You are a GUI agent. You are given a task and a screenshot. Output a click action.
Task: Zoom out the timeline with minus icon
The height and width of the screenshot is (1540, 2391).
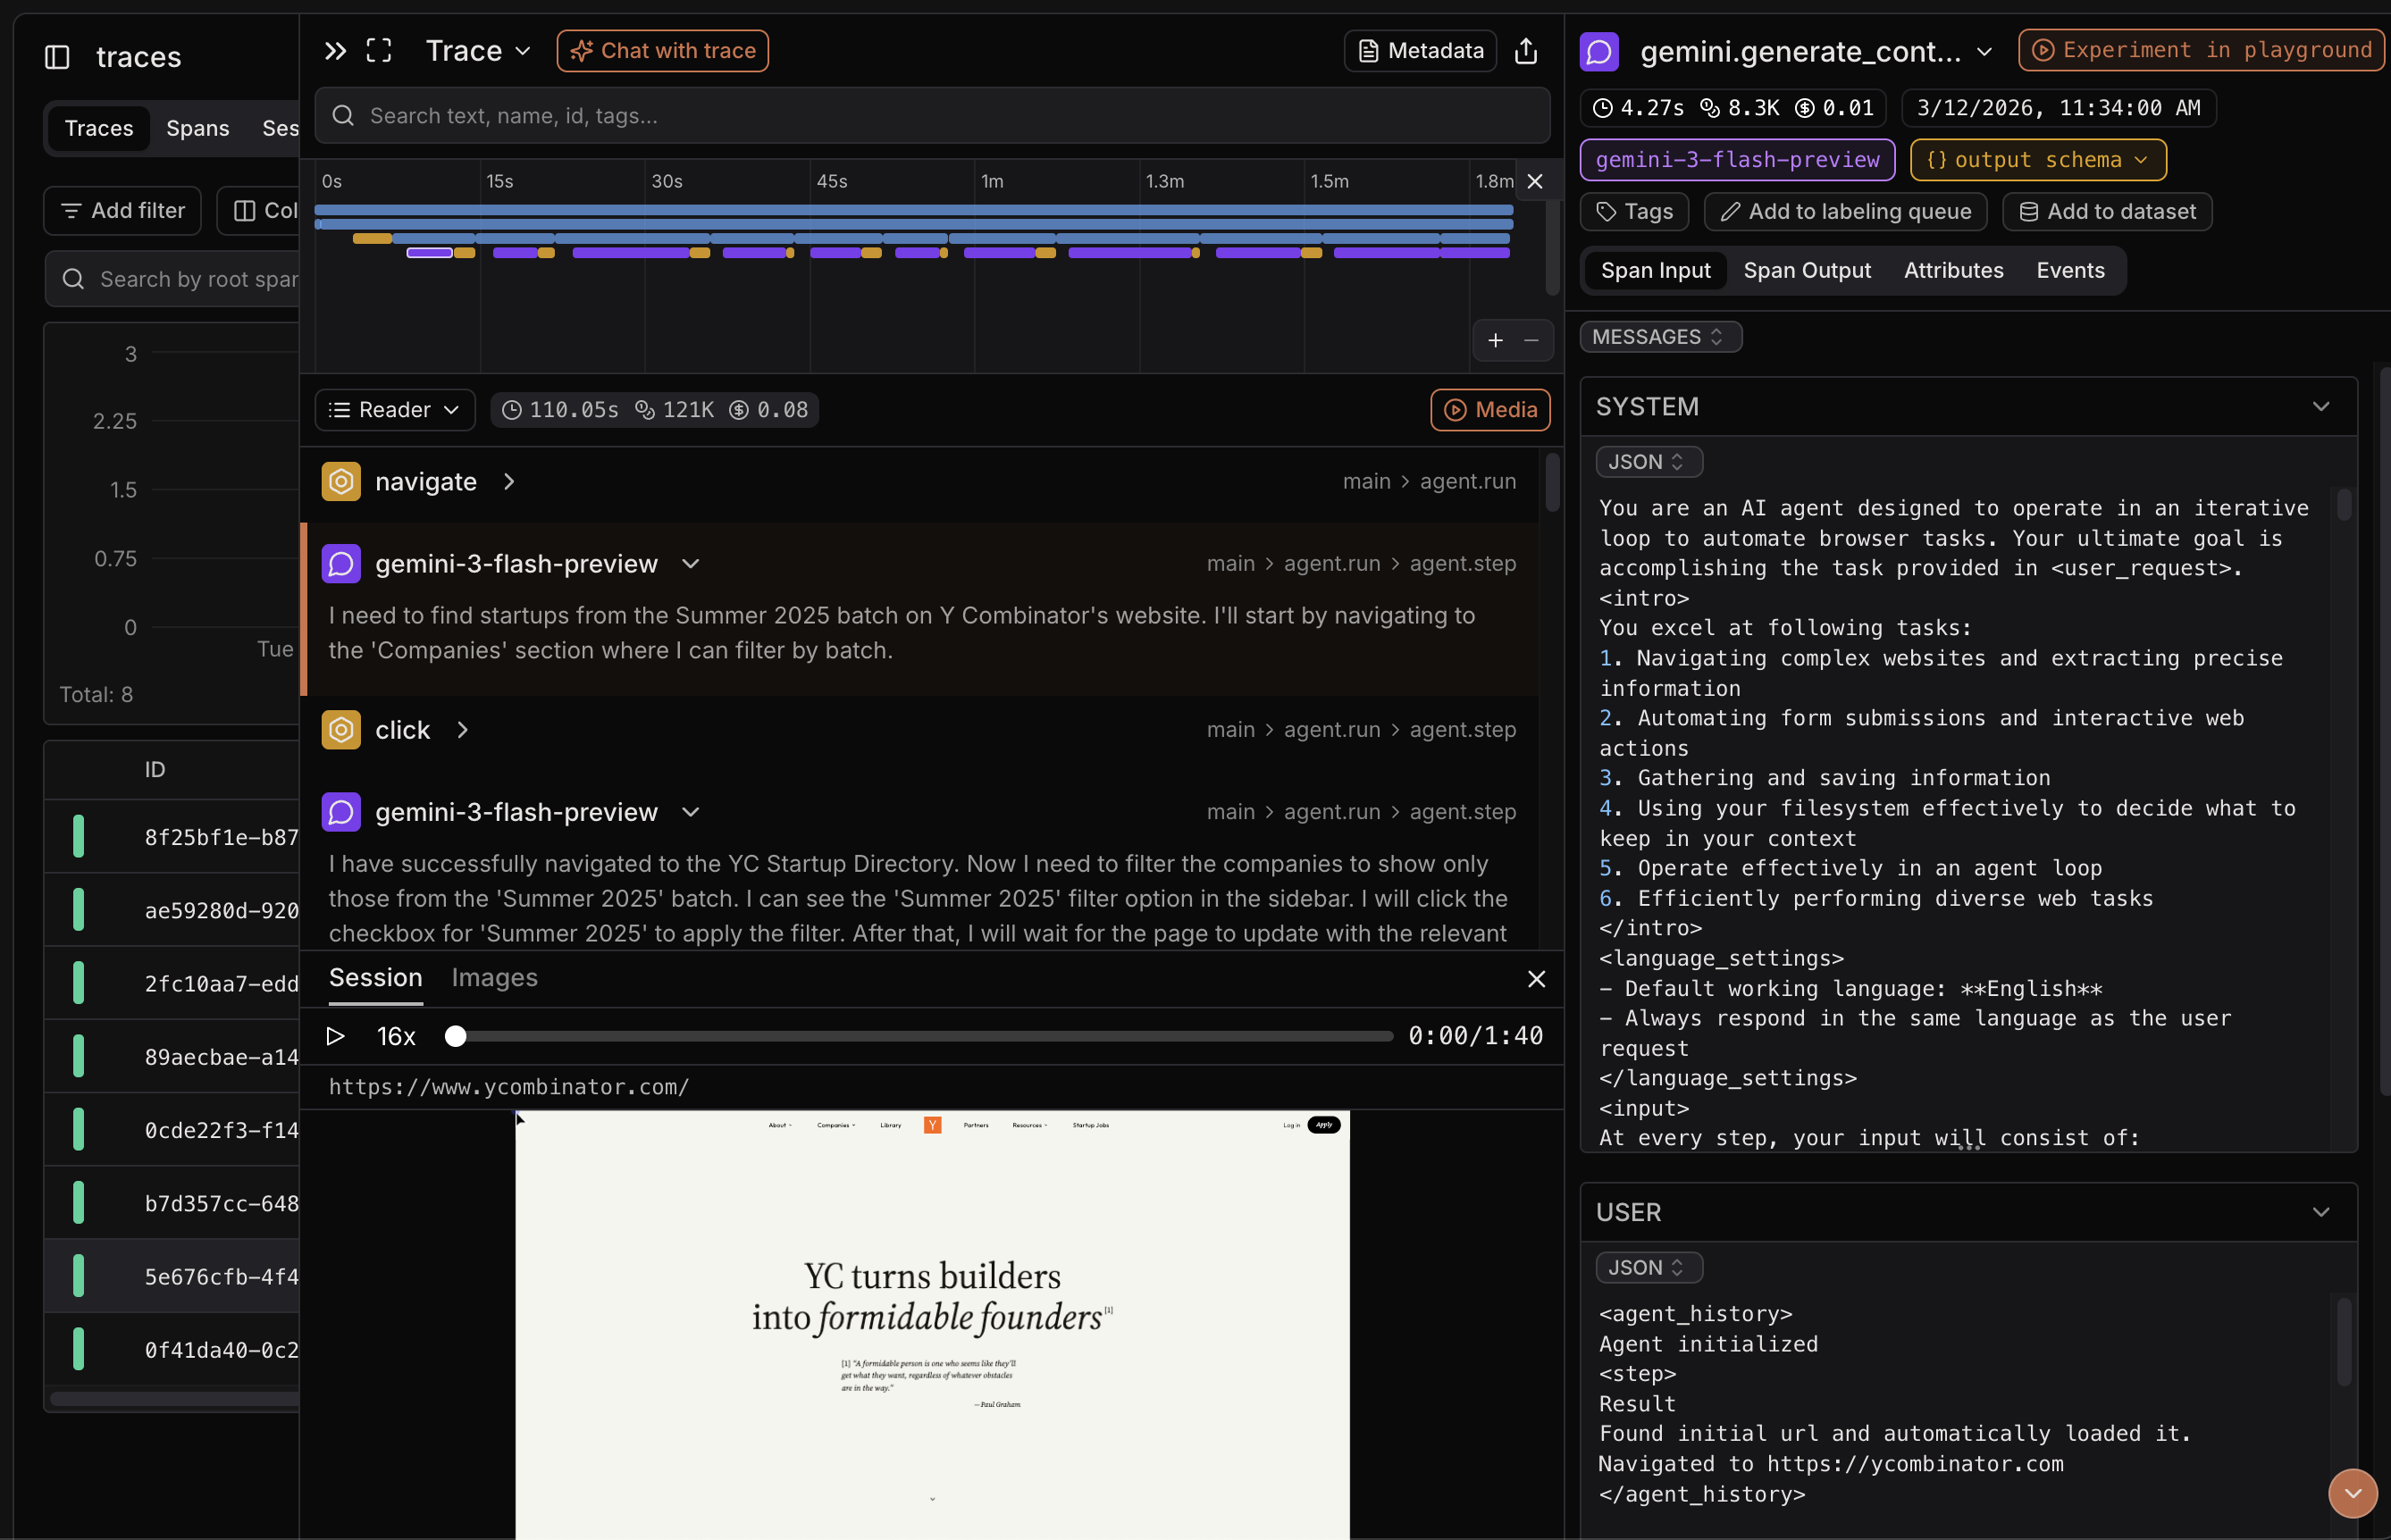[x=1531, y=340]
